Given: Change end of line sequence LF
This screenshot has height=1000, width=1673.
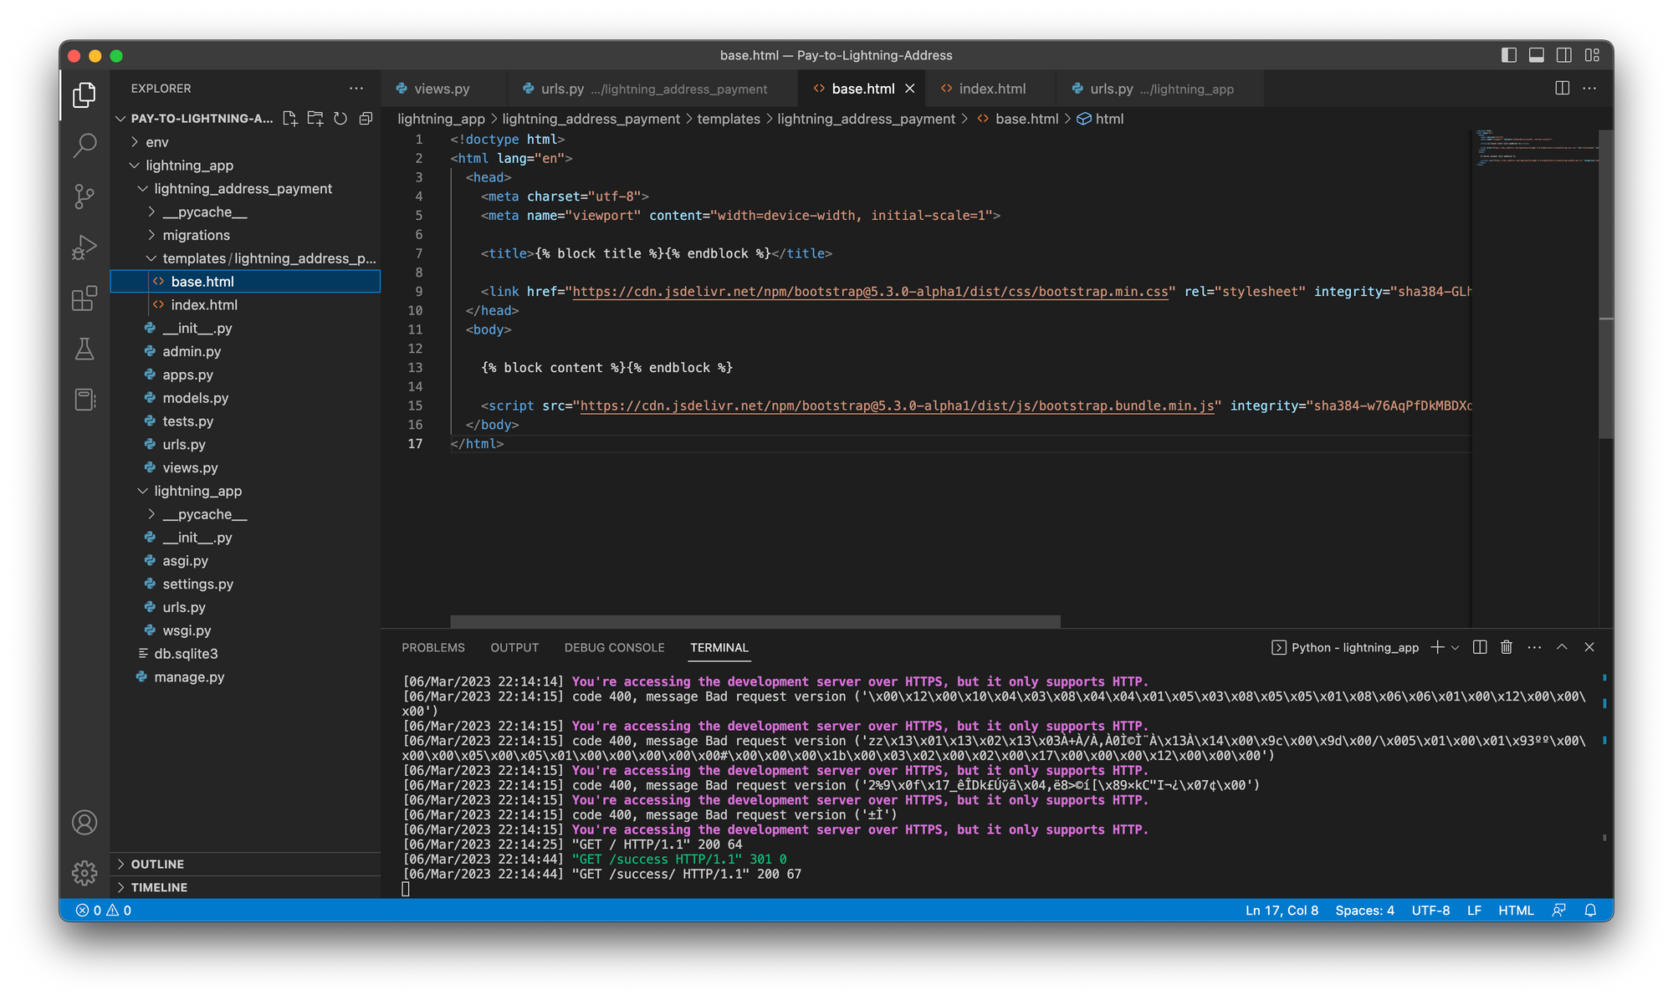Looking at the screenshot, I should [1475, 911].
